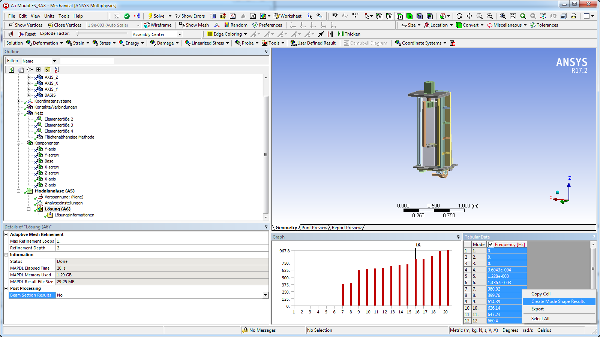Click the Random Colors icon
This screenshot has width=600, height=337.
click(236, 25)
